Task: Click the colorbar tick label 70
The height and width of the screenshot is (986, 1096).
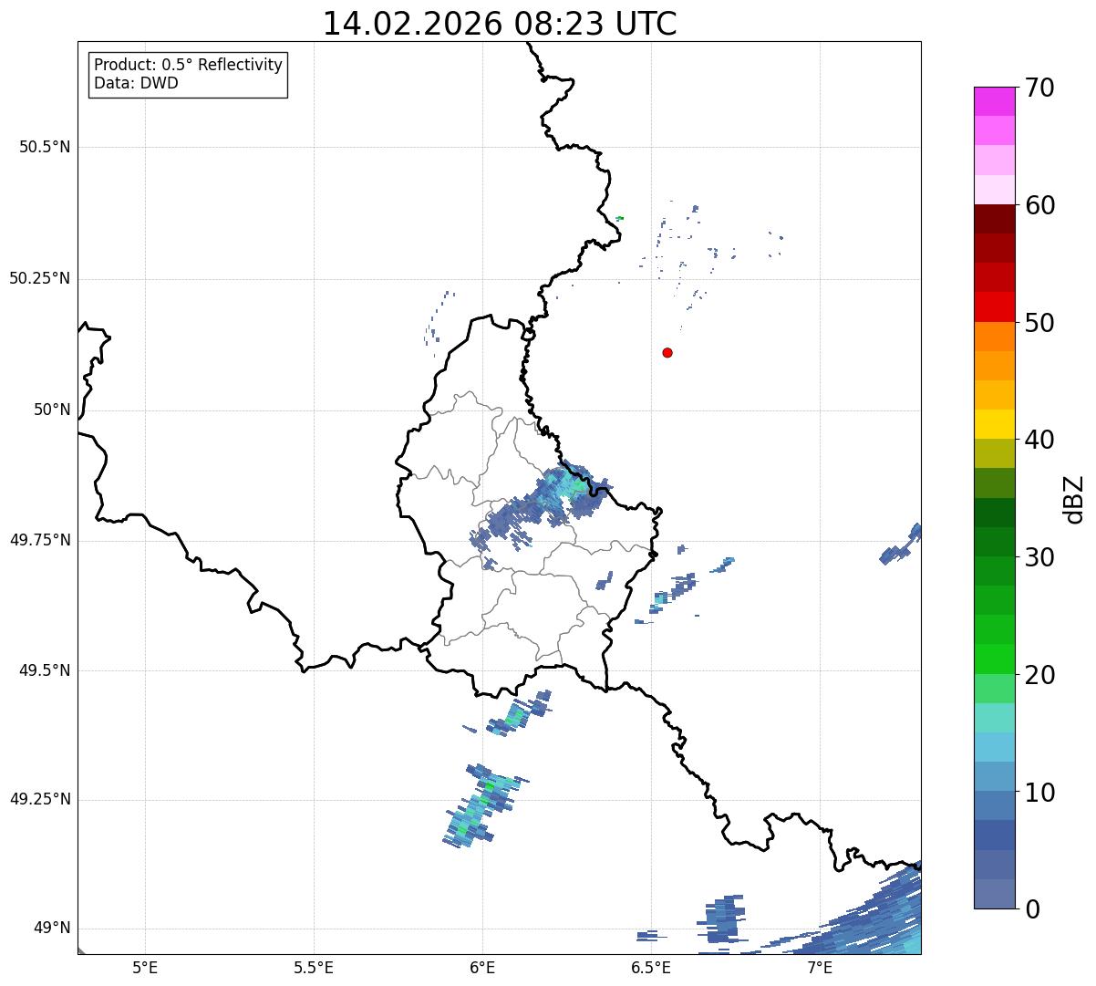Action: pyautogui.click(x=1039, y=88)
